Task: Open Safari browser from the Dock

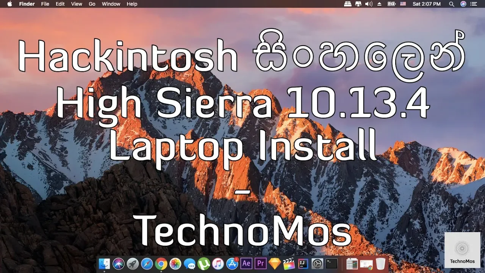Action: [x=147, y=264]
